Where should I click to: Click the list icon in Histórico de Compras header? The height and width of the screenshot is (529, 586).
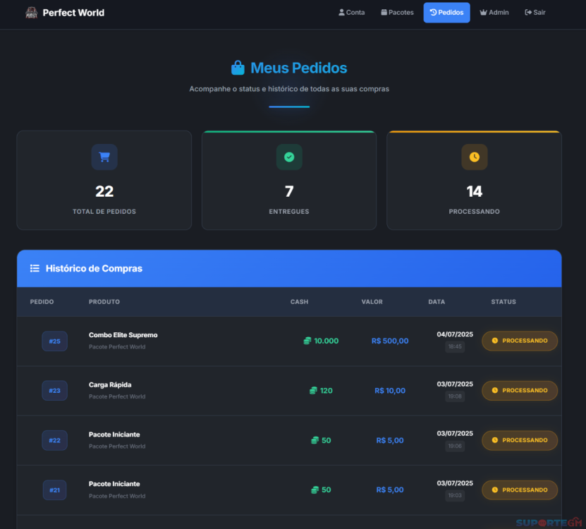tap(35, 269)
